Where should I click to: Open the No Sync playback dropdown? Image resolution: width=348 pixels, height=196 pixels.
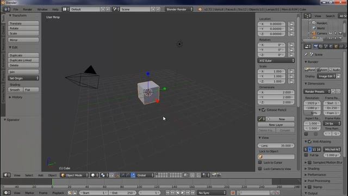pyautogui.click(x=212, y=193)
